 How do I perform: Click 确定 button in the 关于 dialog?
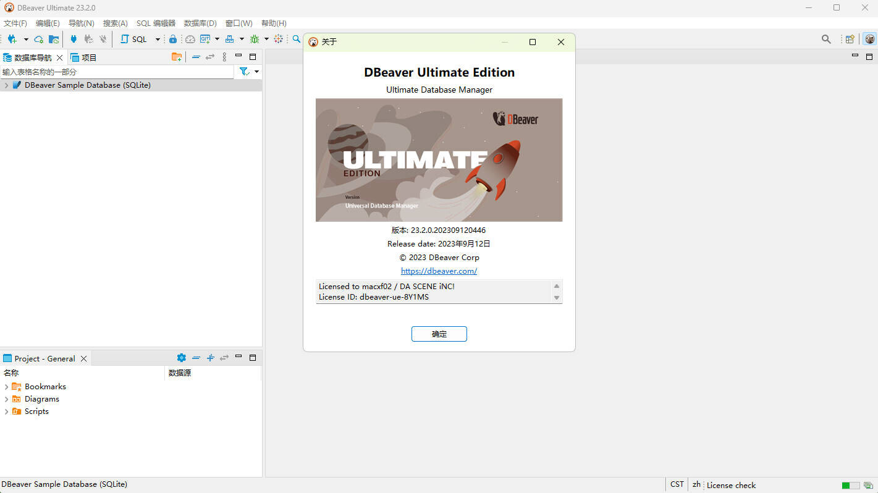[x=439, y=334]
